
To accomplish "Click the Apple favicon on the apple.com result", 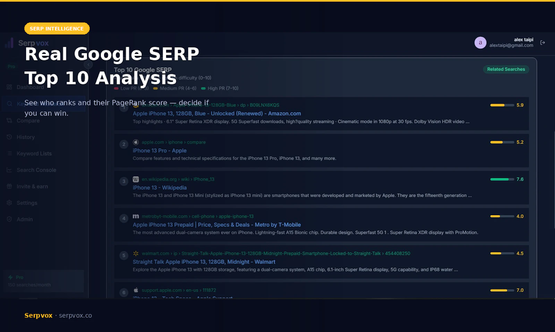I will (x=136, y=142).
